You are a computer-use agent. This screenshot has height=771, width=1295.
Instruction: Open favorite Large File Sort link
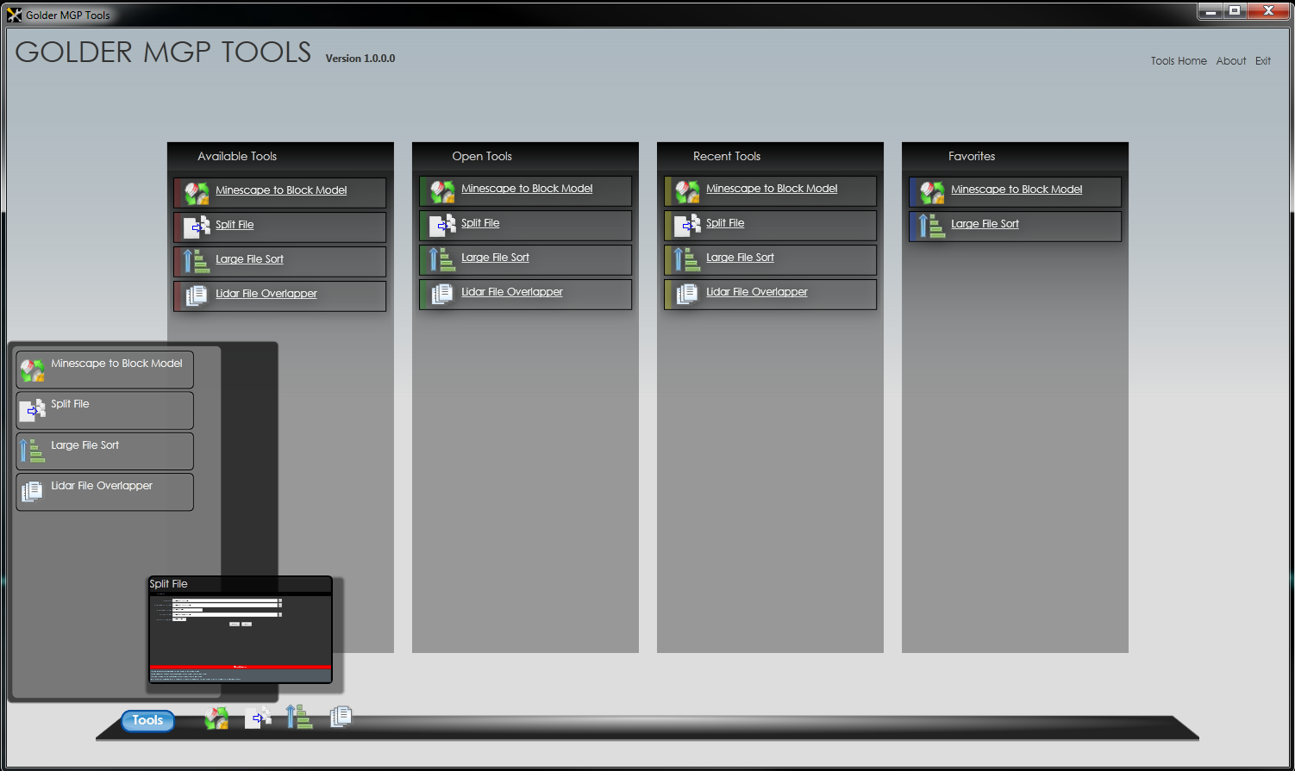985,224
